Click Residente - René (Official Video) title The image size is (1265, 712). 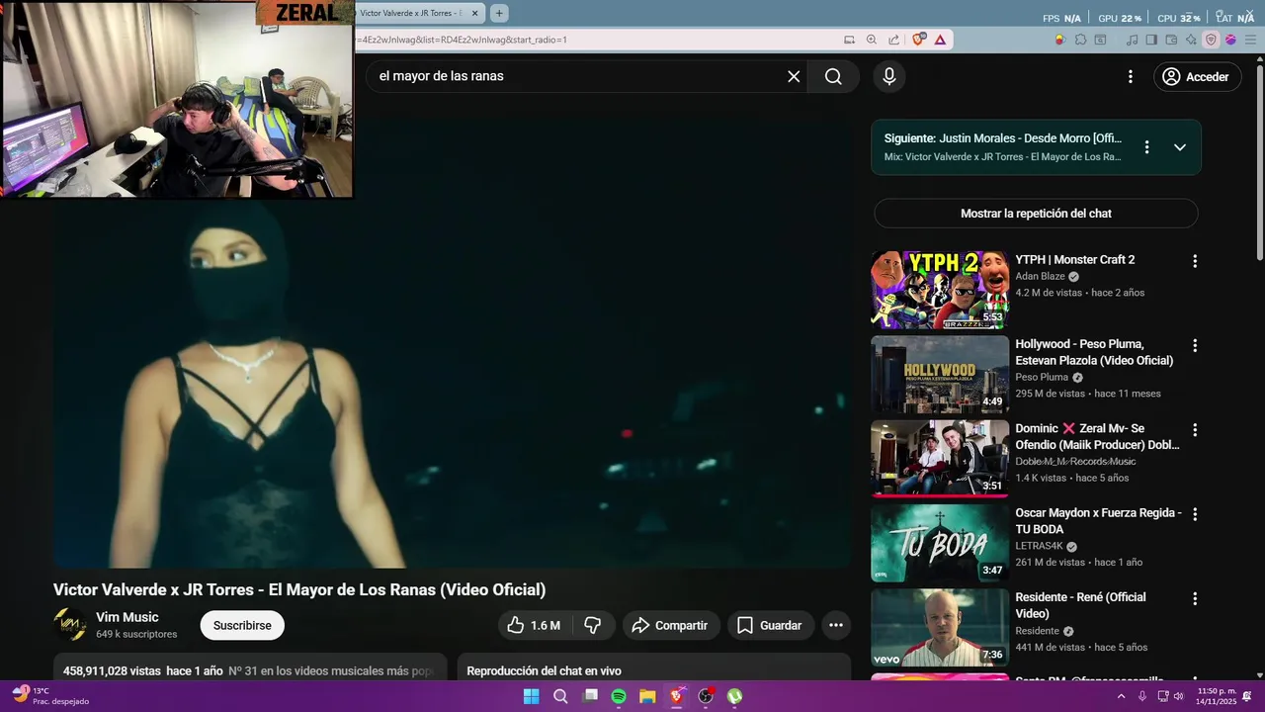click(x=1080, y=605)
